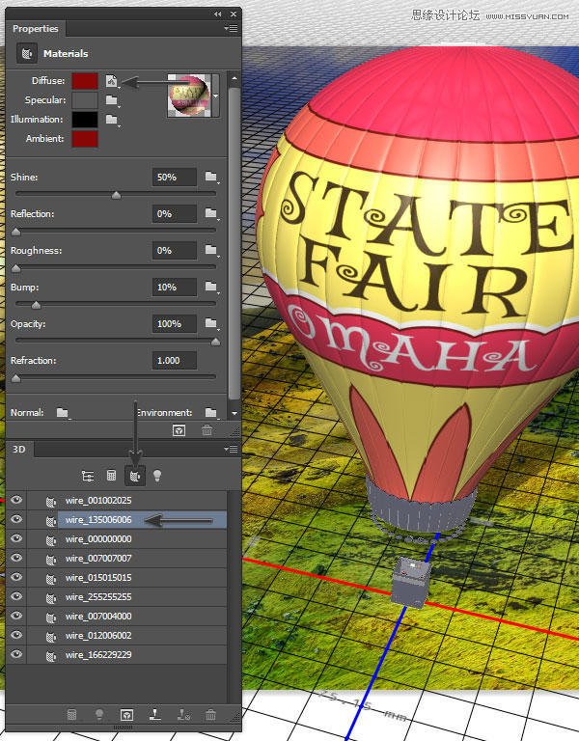Open the Diffuse texture file menu

click(112, 81)
